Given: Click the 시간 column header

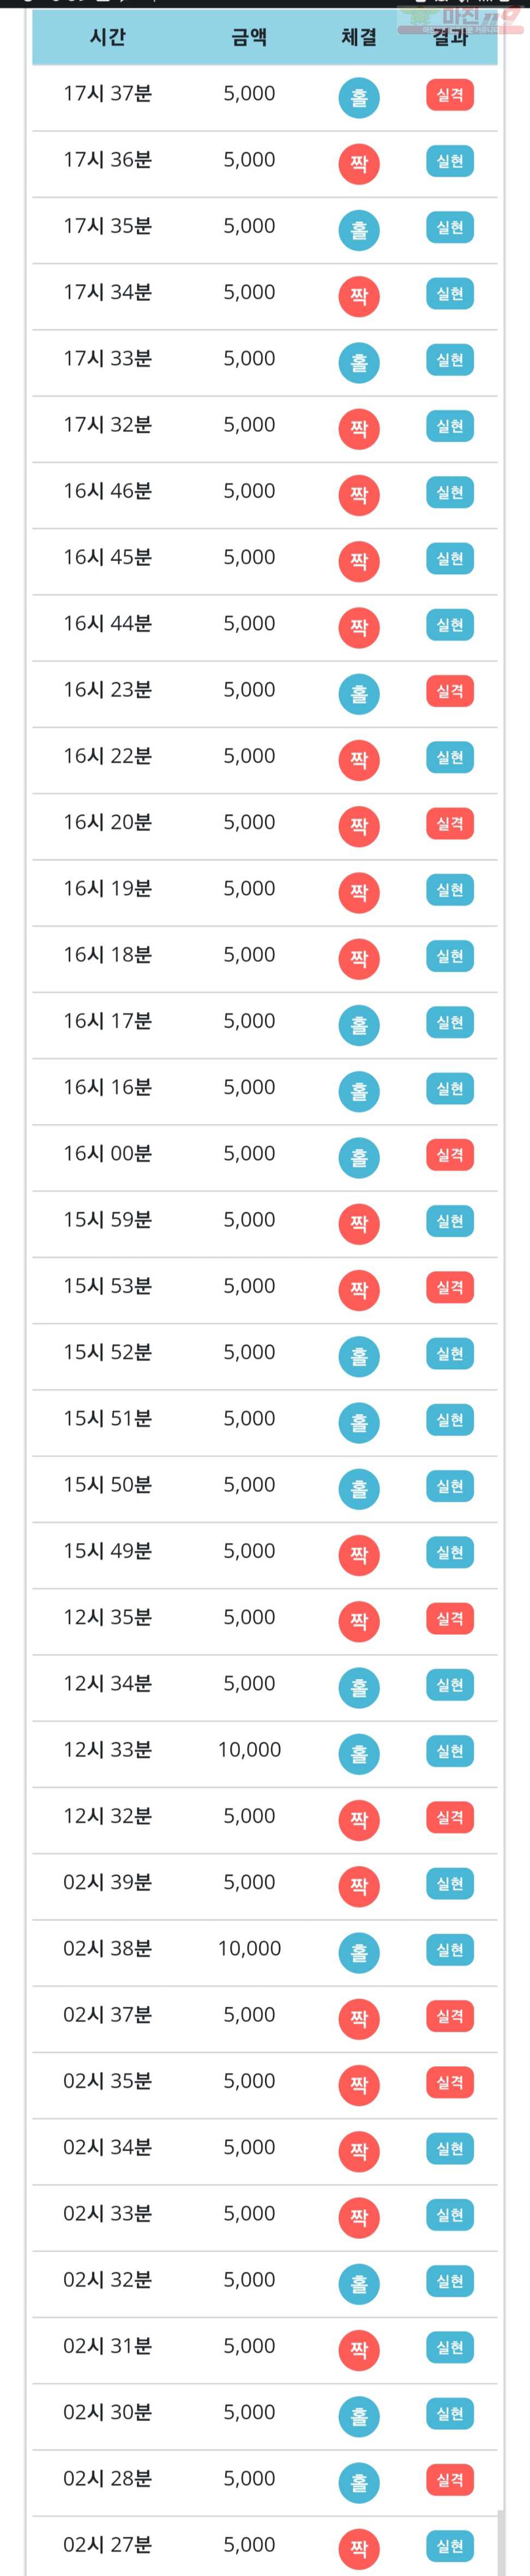Looking at the screenshot, I should [x=108, y=37].
